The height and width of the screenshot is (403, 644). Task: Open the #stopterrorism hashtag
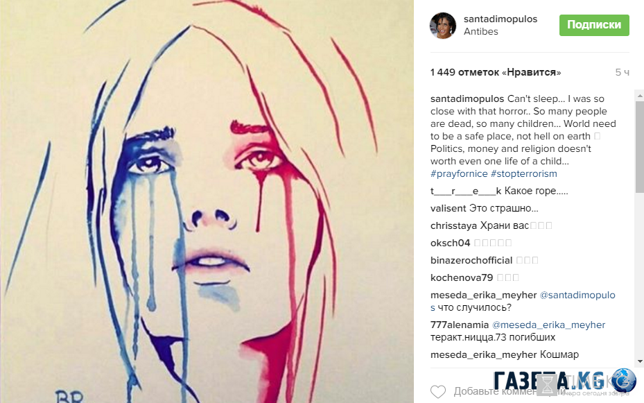(523, 174)
